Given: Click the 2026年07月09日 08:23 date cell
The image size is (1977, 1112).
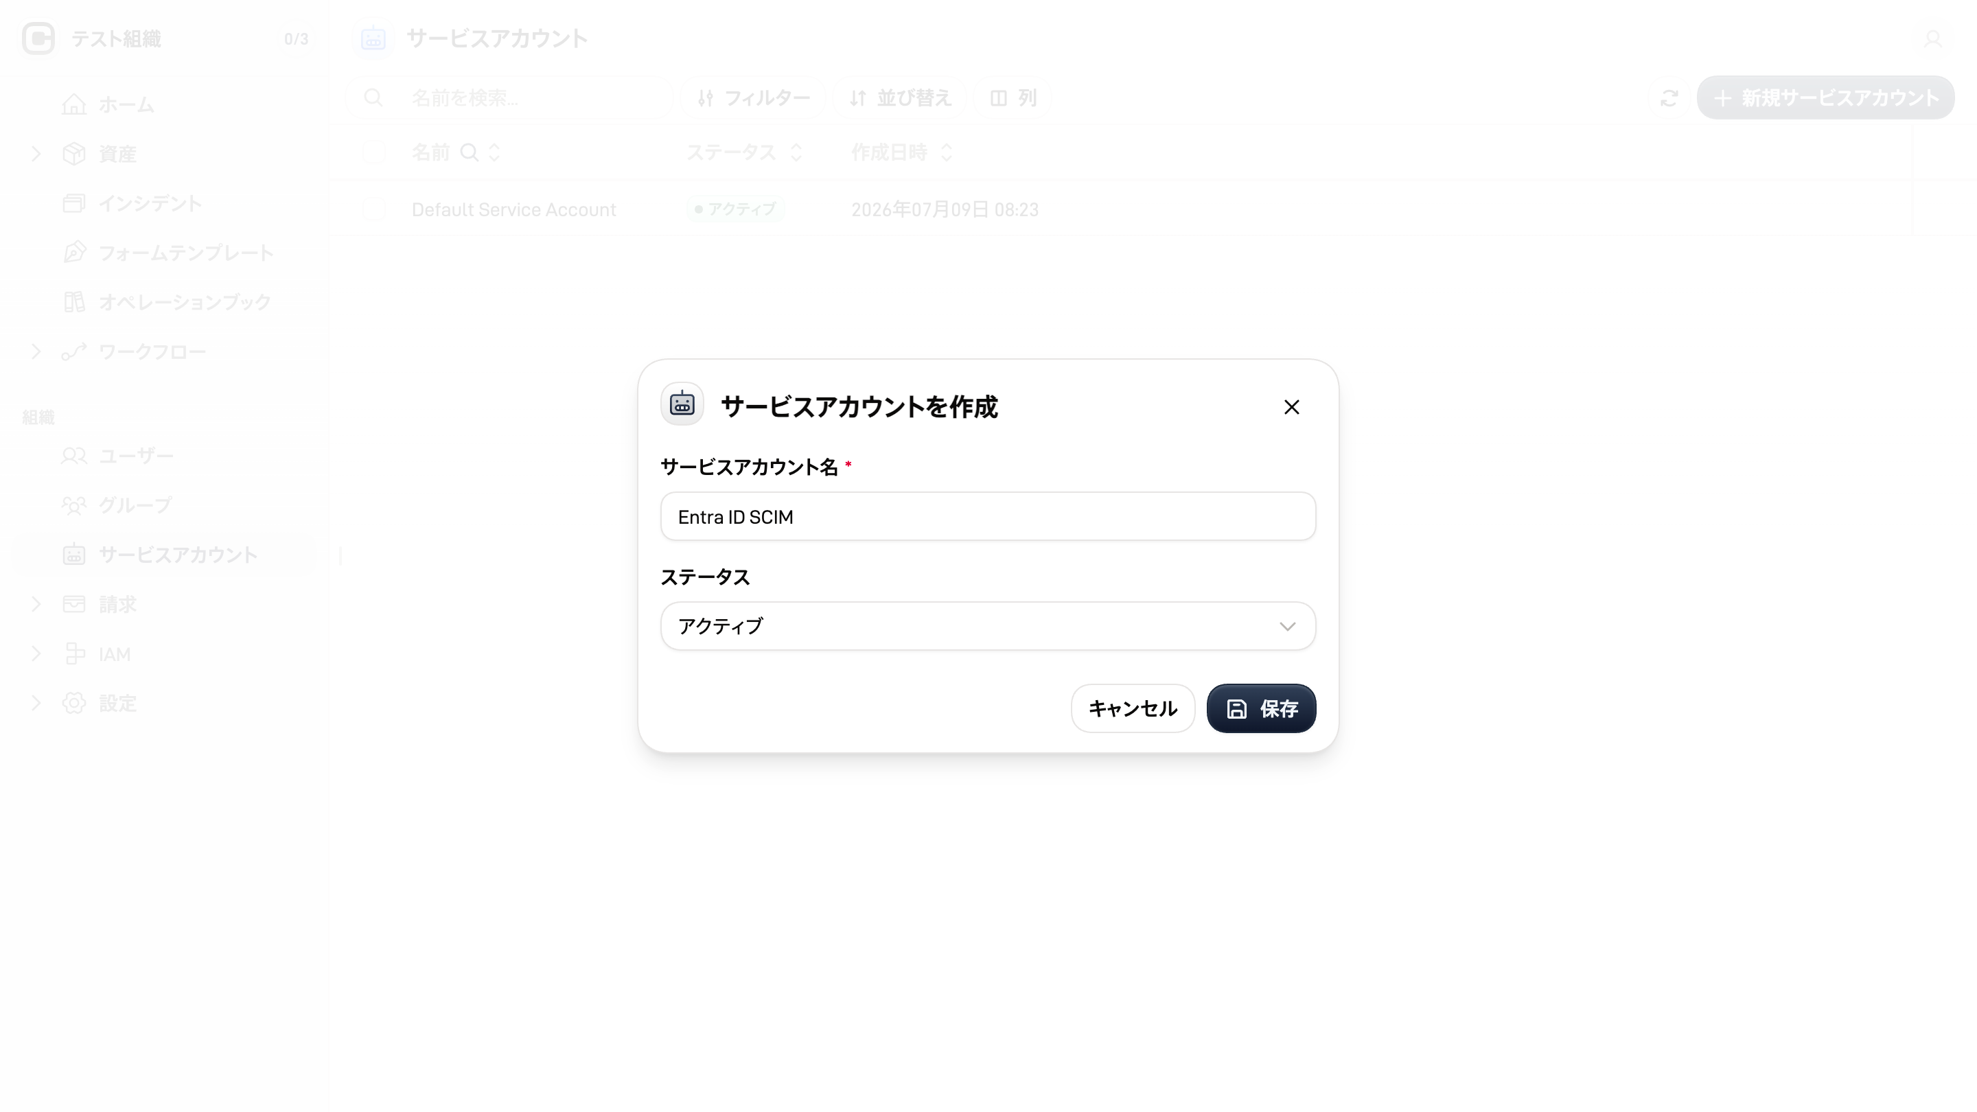Looking at the screenshot, I should click(944, 209).
